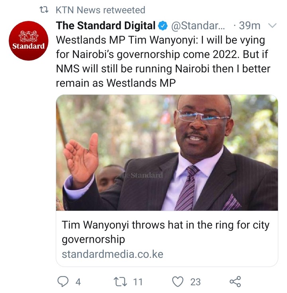Open The Standard profile avatar
287x293 pixels.
tap(29, 41)
